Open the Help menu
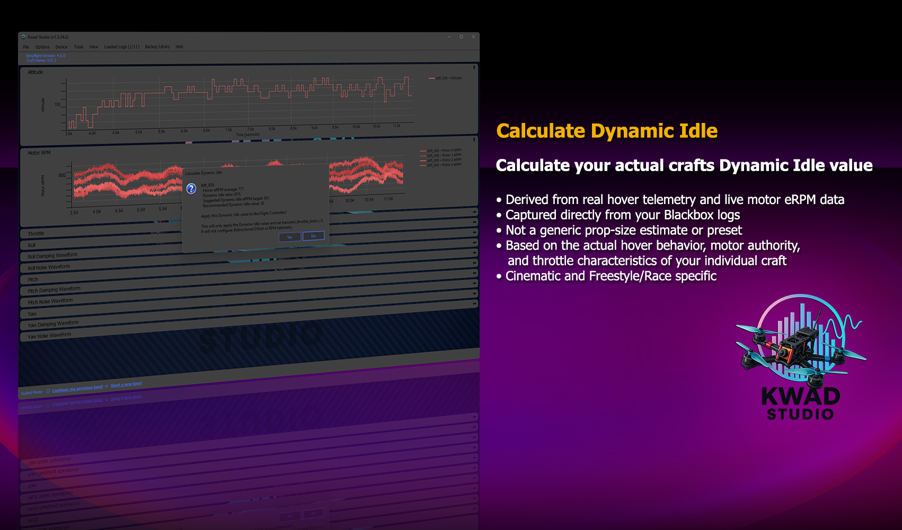Image resolution: width=902 pixels, height=530 pixels. (x=179, y=47)
